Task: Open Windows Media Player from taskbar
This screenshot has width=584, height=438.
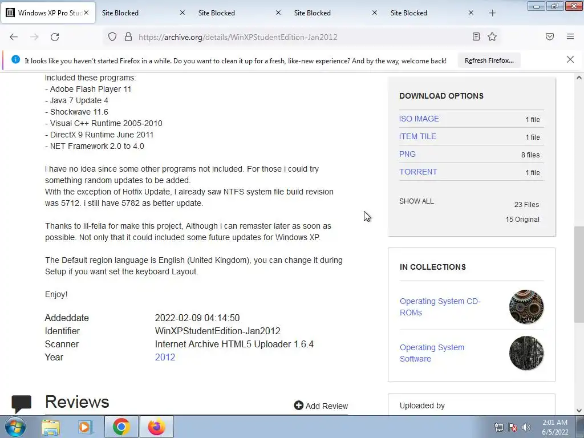Action: coord(85,427)
